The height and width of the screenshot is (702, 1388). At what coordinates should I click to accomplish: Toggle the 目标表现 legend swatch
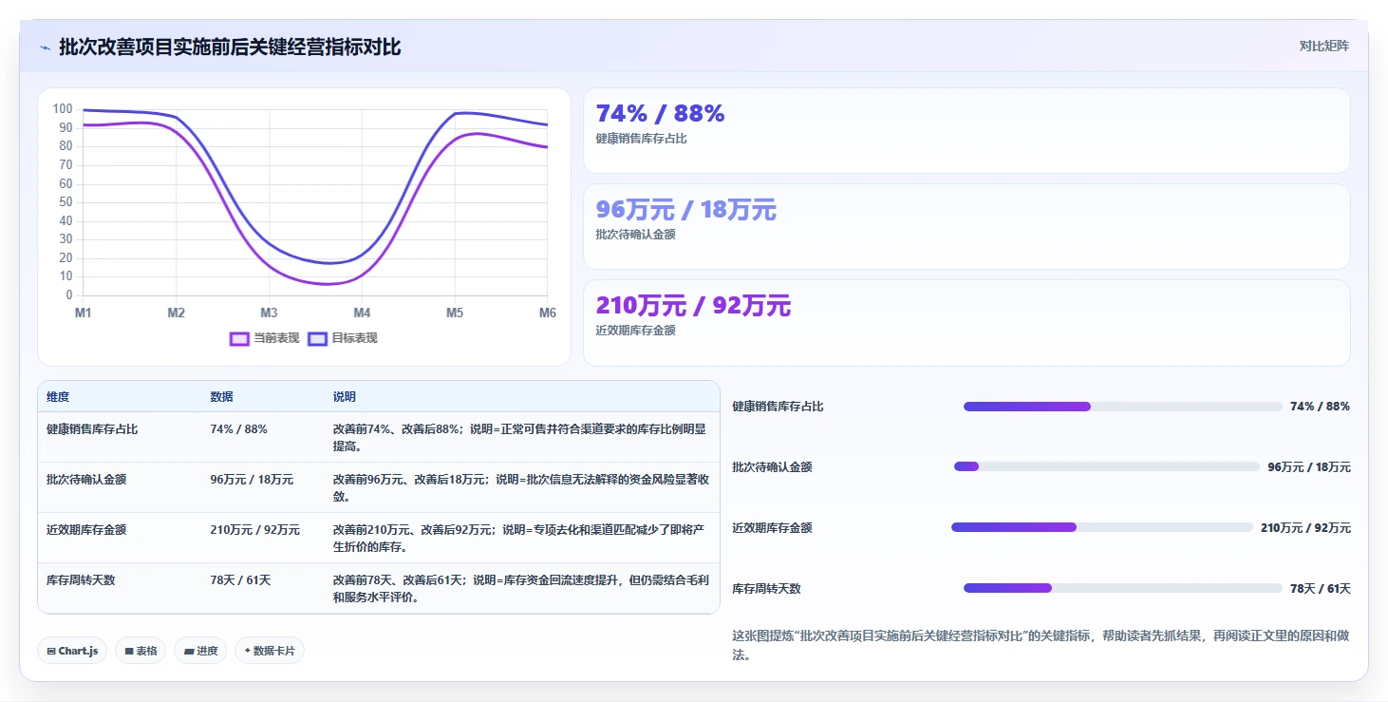tap(317, 338)
